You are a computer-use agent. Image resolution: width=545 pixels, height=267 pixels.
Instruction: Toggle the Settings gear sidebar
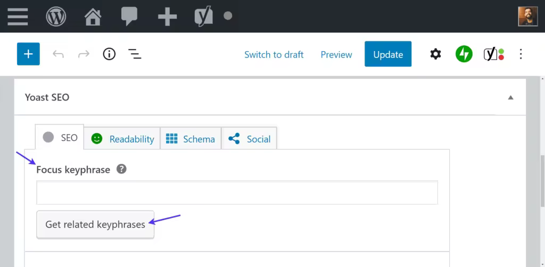[435, 54]
